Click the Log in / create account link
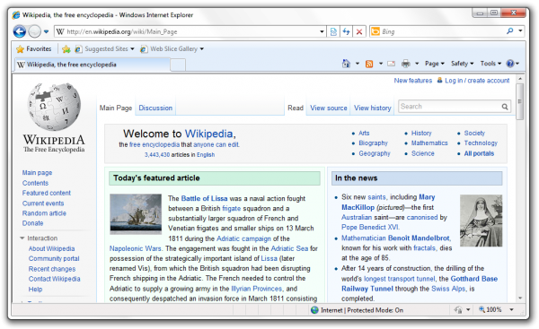Viewport: 539px width, 329px height. coord(477,81)
